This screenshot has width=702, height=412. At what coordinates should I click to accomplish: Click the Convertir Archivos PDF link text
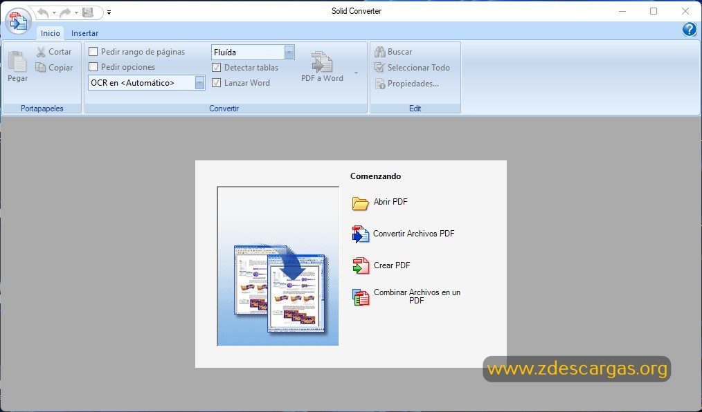point(414,233)
